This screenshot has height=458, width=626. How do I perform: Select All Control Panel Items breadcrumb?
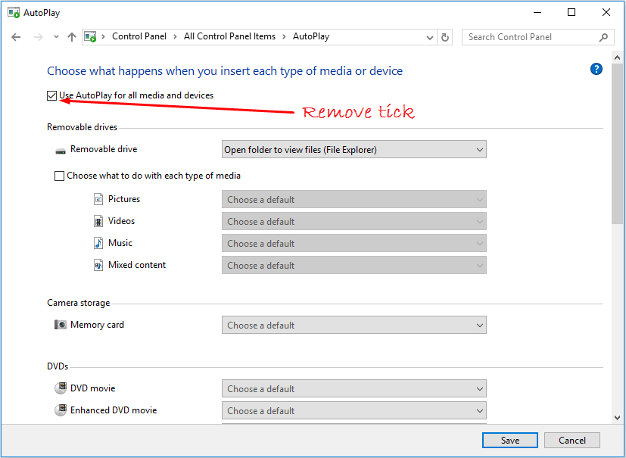[229, 36]
